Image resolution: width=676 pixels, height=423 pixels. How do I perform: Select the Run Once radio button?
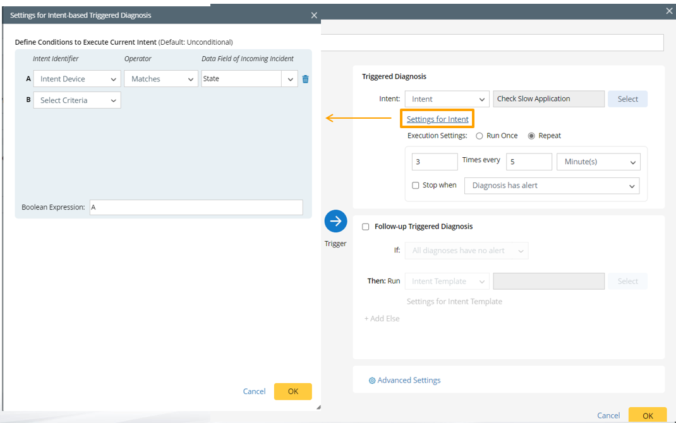[480, 136]
